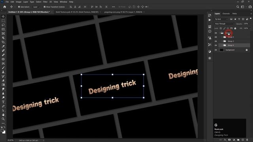Open the Image menu
The width and height of the screenshot is (253, 142).
pos(19,2)
